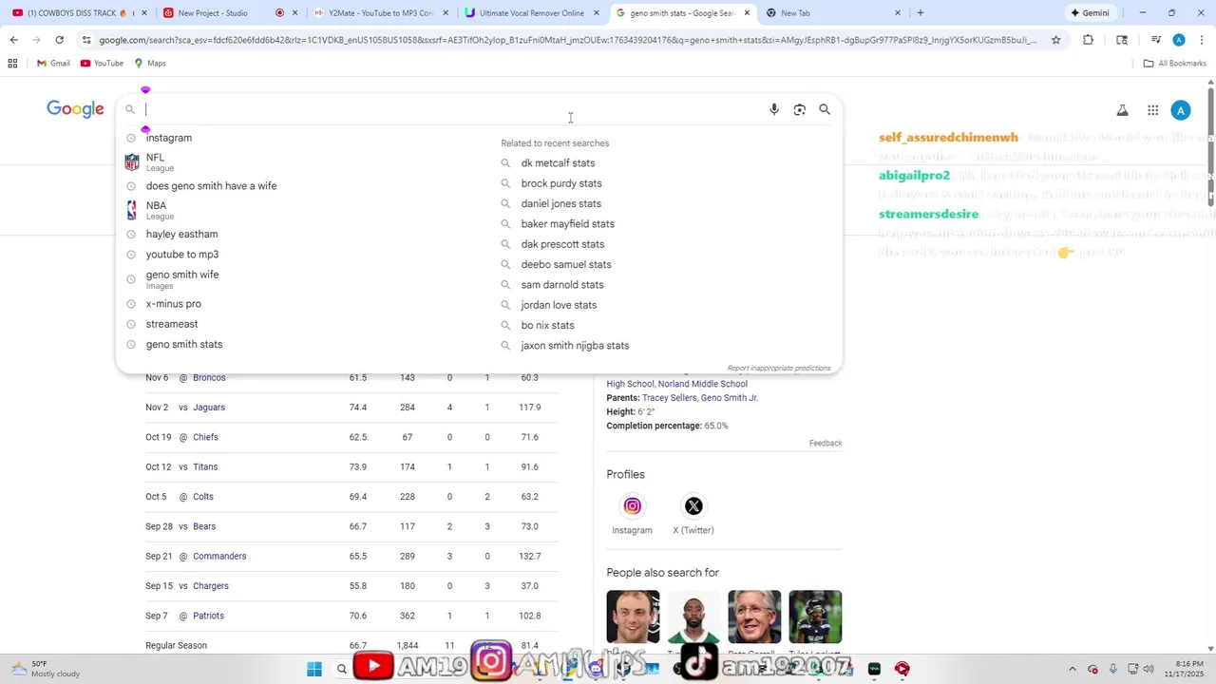Open the bookmarks bar apps grid

pyautogui.click(x=12, y=64)
